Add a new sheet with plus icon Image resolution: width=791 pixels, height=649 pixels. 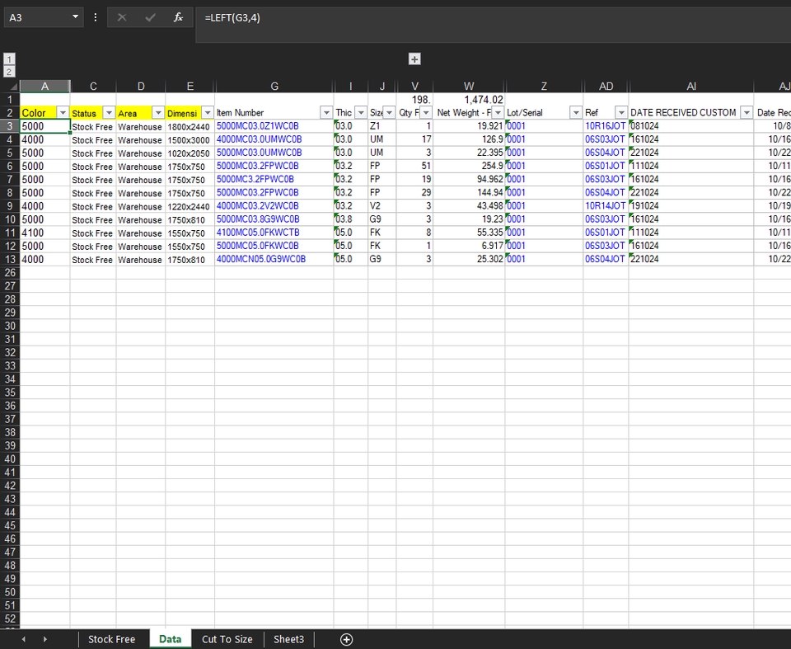(347, 639)
